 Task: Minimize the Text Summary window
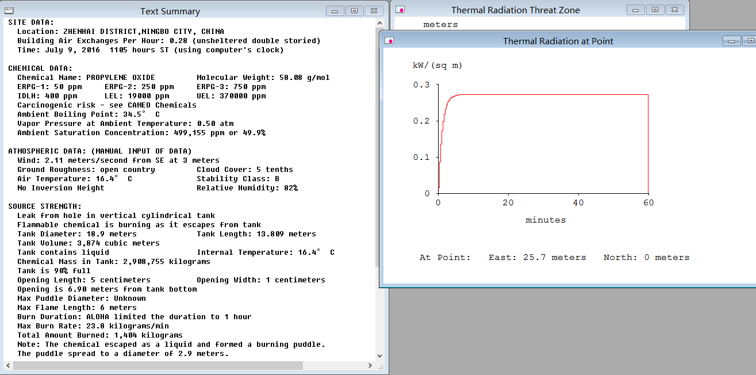click(x=335, y=11)
